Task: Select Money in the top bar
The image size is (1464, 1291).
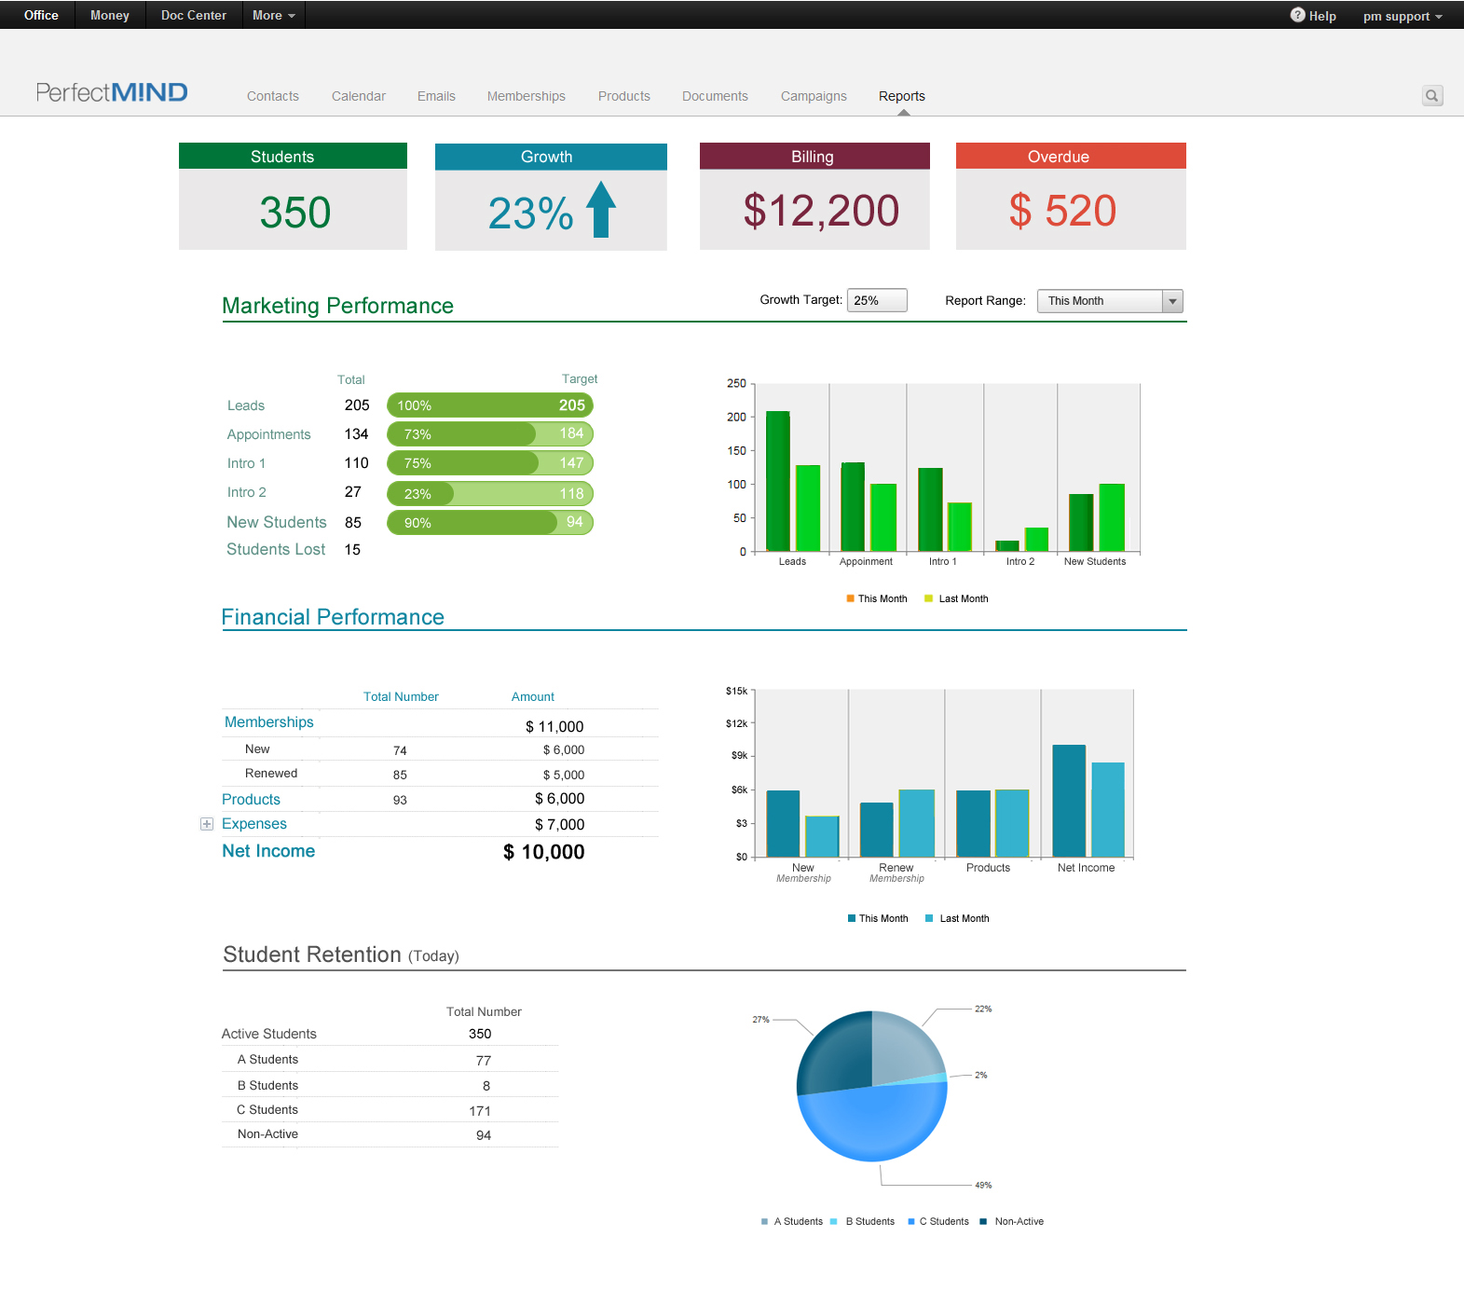Action: click(110, 15)
